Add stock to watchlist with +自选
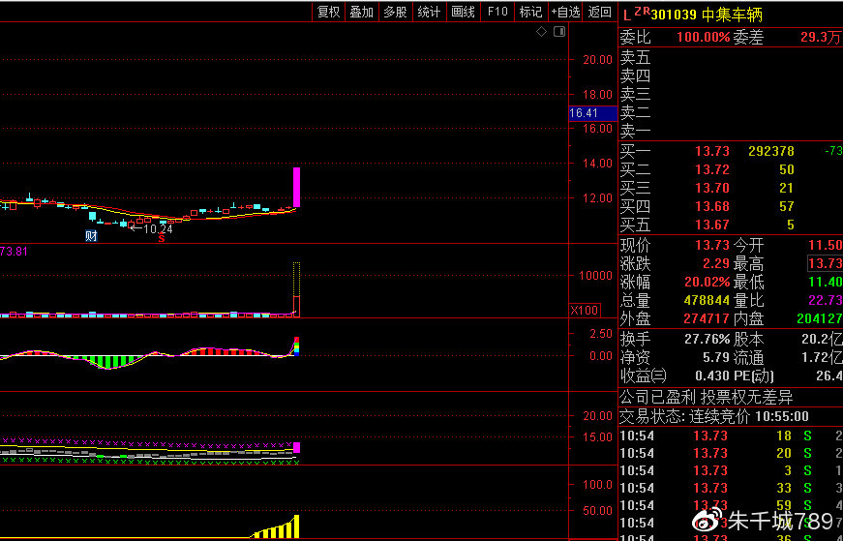843x541 pixels. point(565,12)
